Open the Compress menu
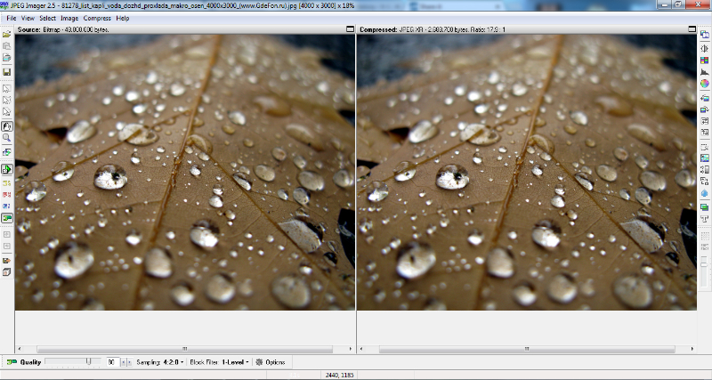Screen dimensions: 712x380 coord(97,18)
